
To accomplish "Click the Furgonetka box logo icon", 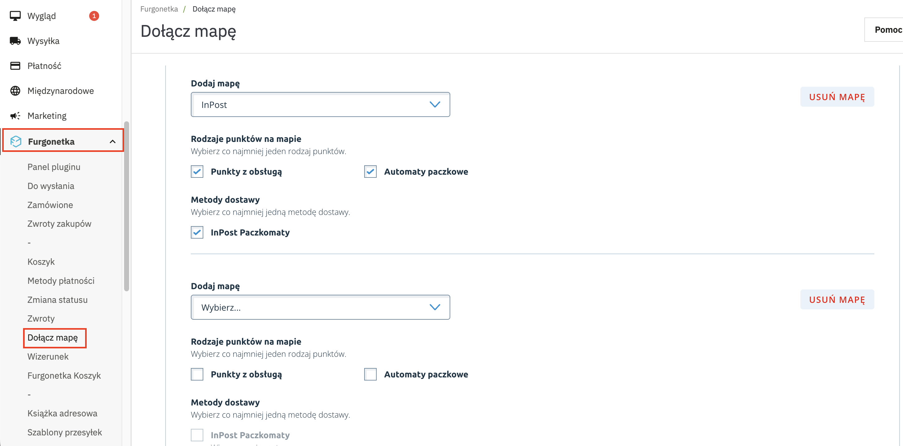I will (x=16, y=141).
